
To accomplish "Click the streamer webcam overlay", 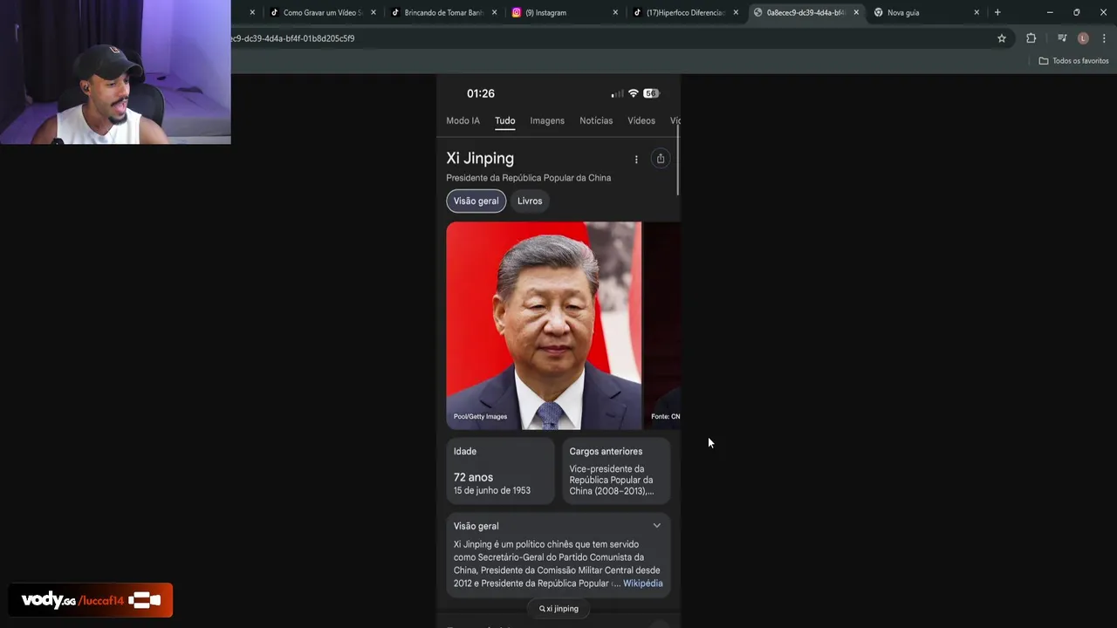I will coord(115,72).
